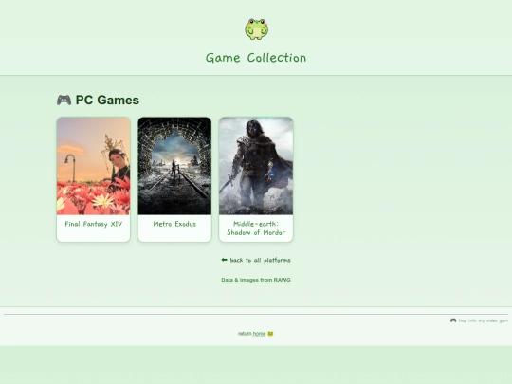
Task: Click the Data & Images from RAWG credit
Action: click(256, 280)
